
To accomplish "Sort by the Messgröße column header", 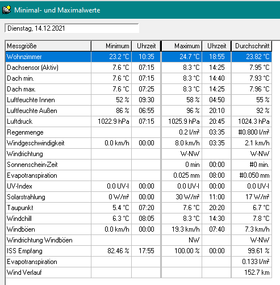I will click(x=48, y=46).
